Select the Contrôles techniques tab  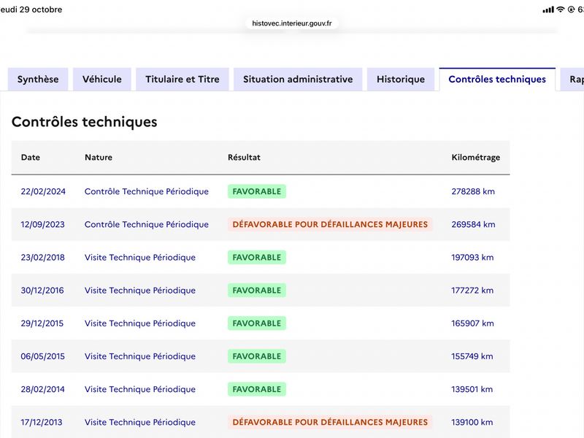497,80
